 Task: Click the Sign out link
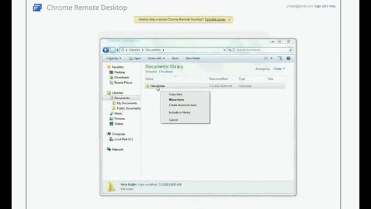point(320,6)
